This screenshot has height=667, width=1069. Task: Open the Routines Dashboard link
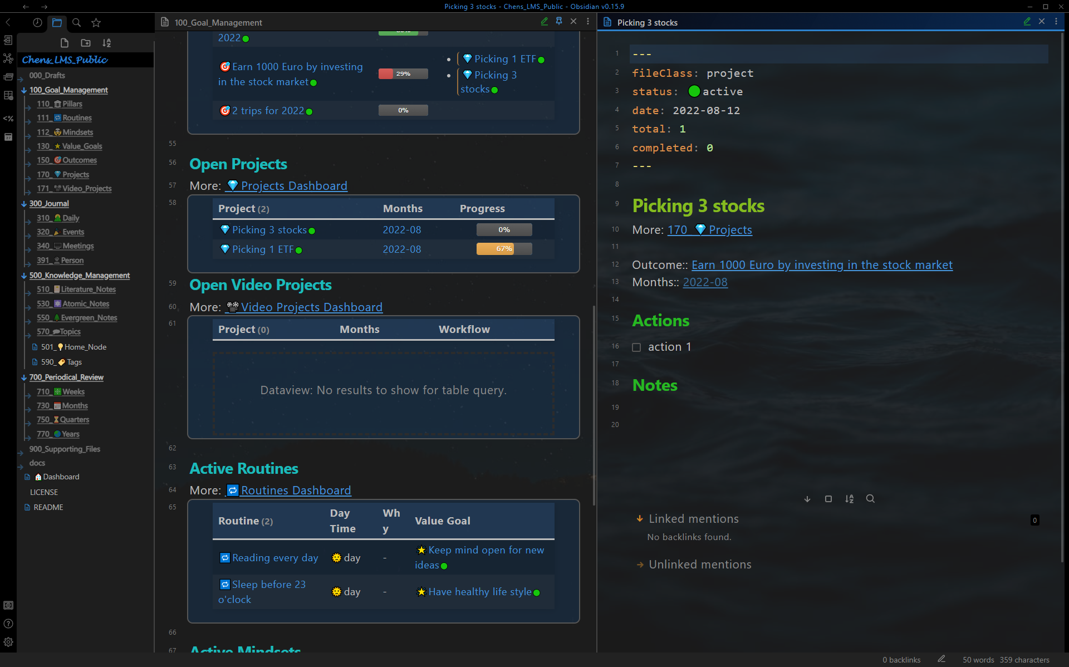(x=288, y=491)
